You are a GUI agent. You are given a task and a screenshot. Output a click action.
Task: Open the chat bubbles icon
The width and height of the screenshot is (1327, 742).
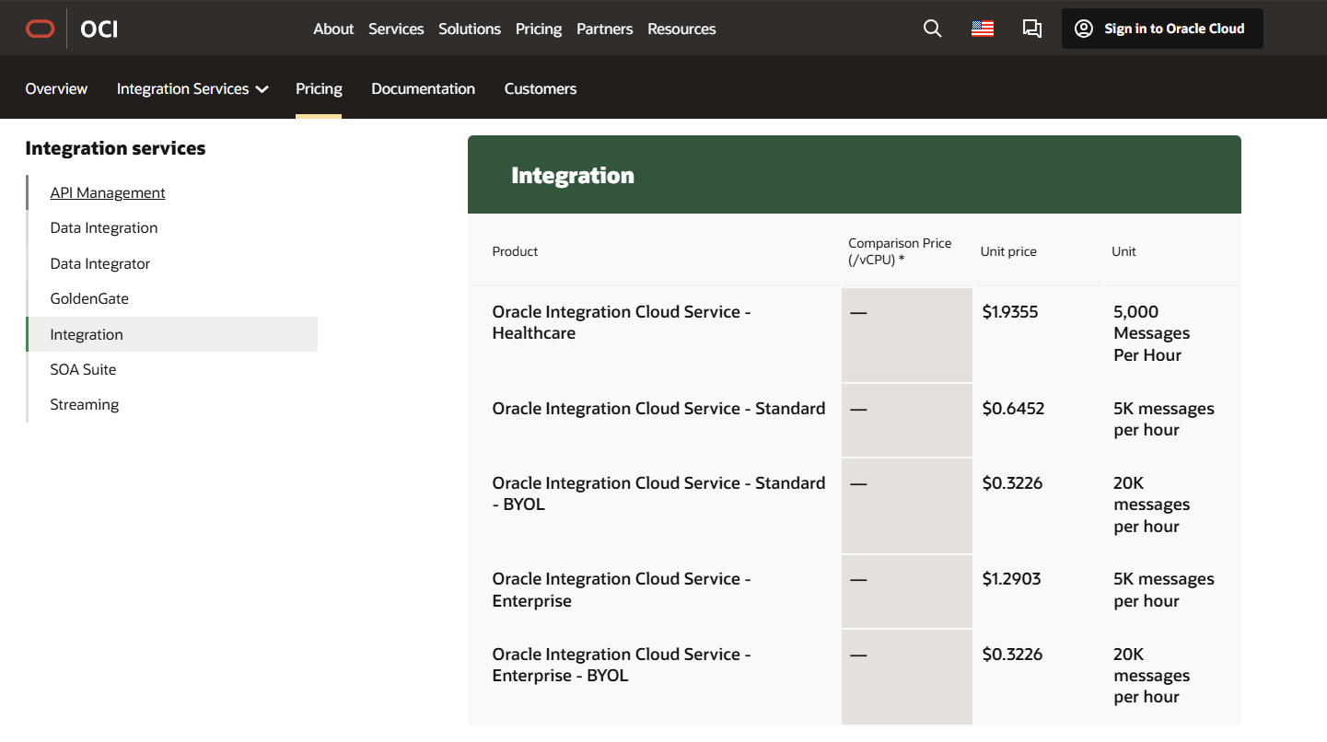[1031, 29]
